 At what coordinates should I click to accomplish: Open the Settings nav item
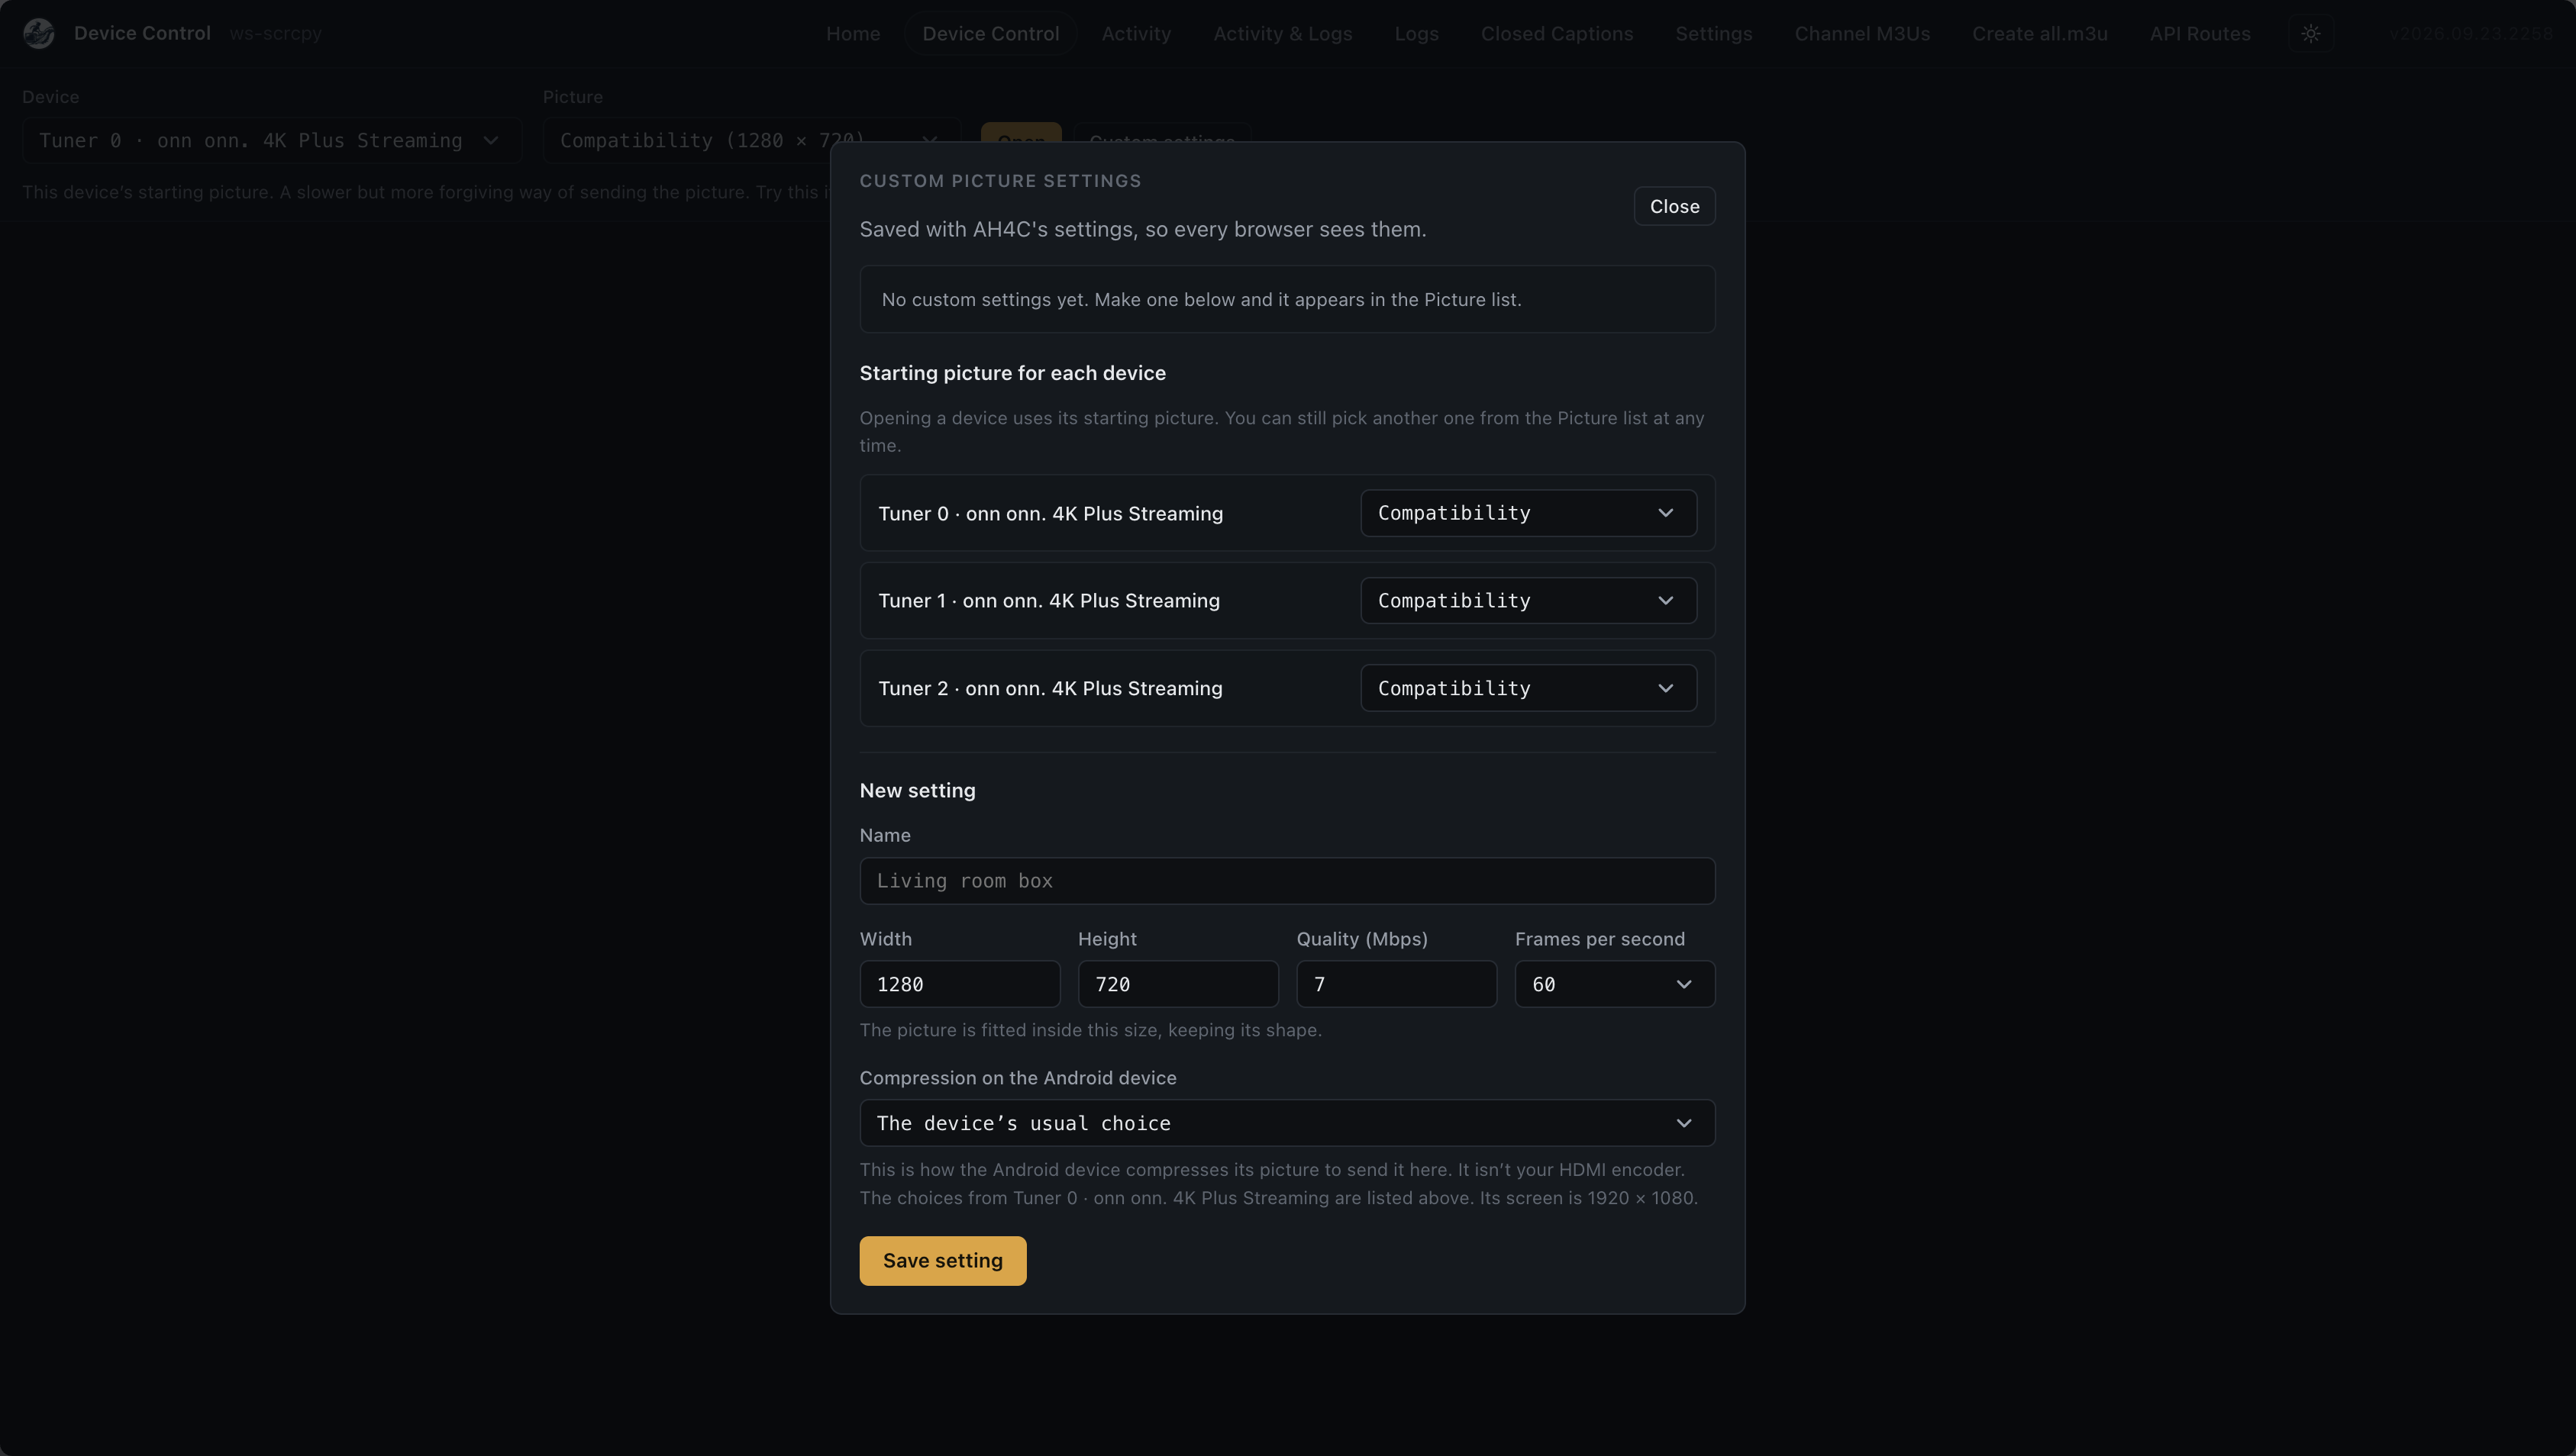click(1712, 33)
